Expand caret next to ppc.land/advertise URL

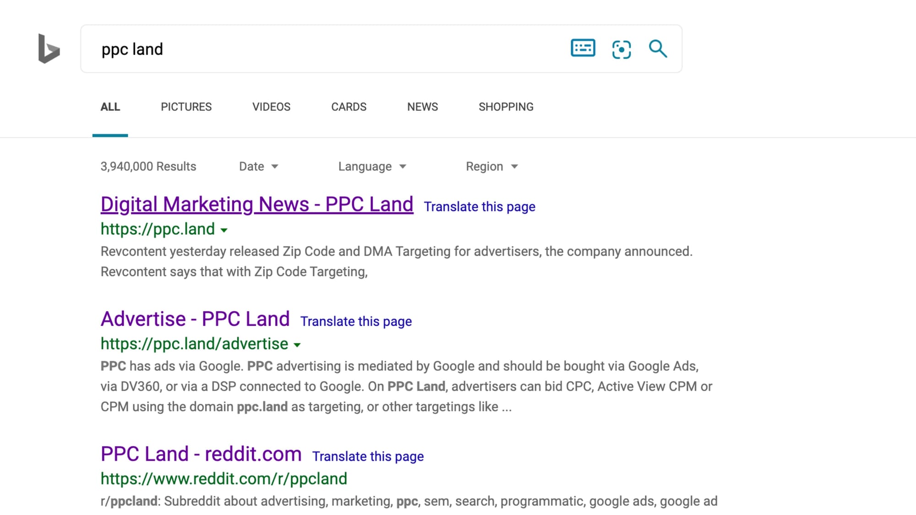click(297, 345)
